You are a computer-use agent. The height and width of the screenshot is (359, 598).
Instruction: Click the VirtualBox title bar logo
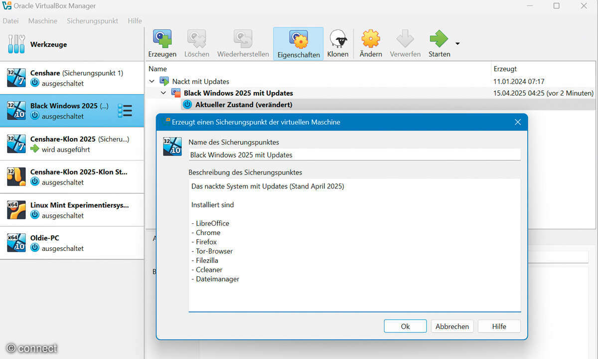pos(7,6)
